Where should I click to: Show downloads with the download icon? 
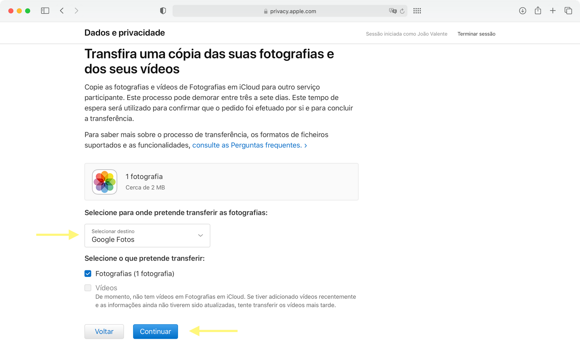click(x=522, y=11)
